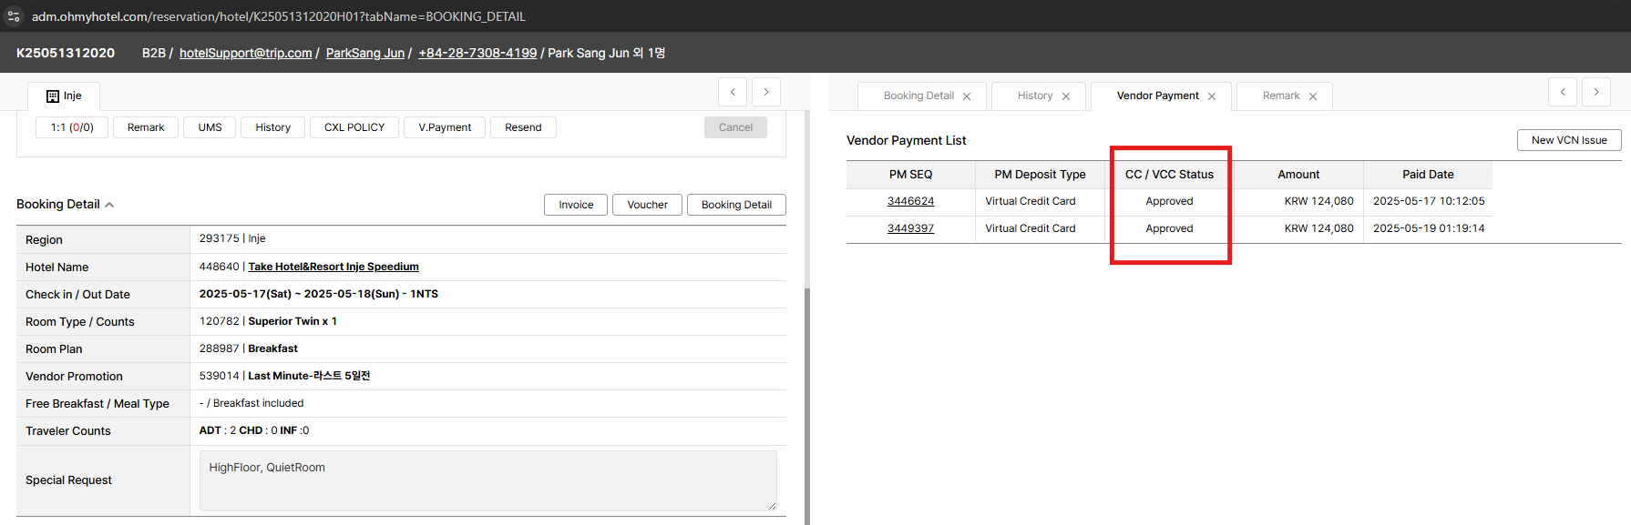Click the phone number +84-28-7308-4199 link
The image size is (1631, 525).
click(x=477, y=53)
